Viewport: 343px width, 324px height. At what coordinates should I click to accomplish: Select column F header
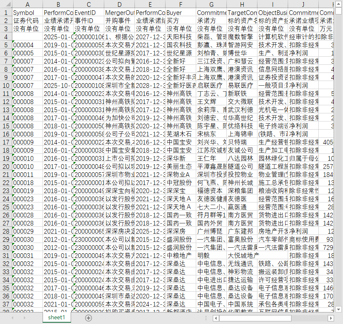[181, 4]
